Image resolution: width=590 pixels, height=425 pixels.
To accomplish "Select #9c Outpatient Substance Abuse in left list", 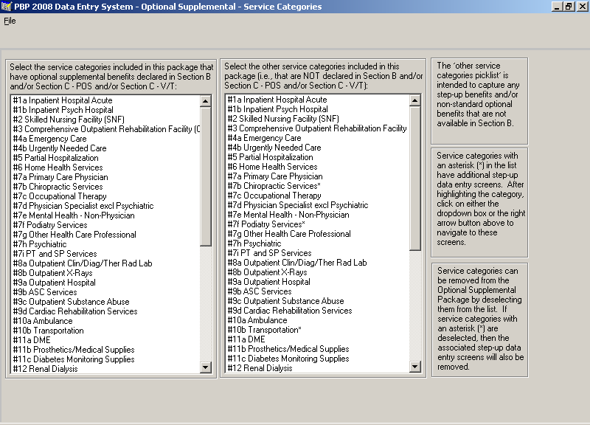I will pos(105,302).
